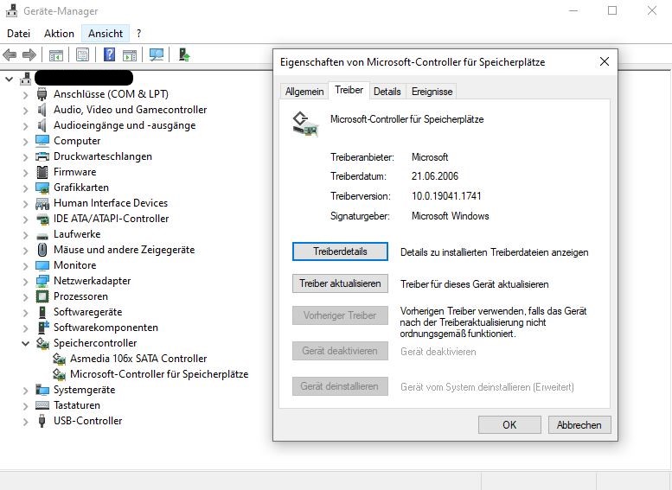Expand the Laufwerke node
This screenshot has width=672, height=490.
[x=26, y=235]
